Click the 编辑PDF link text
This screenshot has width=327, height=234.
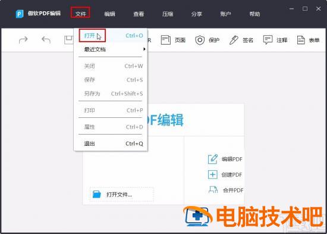[232, 159]
